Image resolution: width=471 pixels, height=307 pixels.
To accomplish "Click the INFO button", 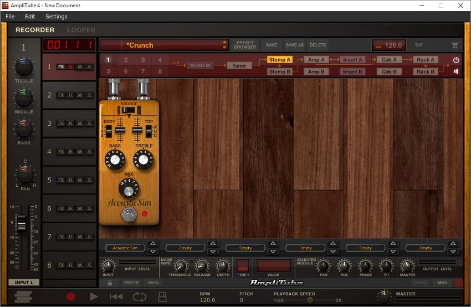I will point(153,283).
